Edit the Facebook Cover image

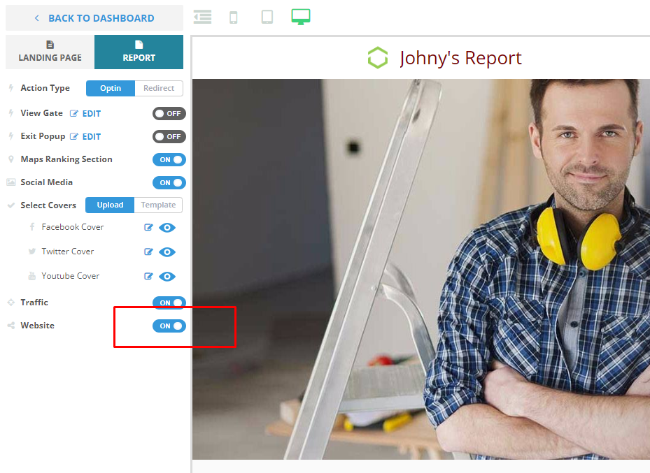pos(148,227)
